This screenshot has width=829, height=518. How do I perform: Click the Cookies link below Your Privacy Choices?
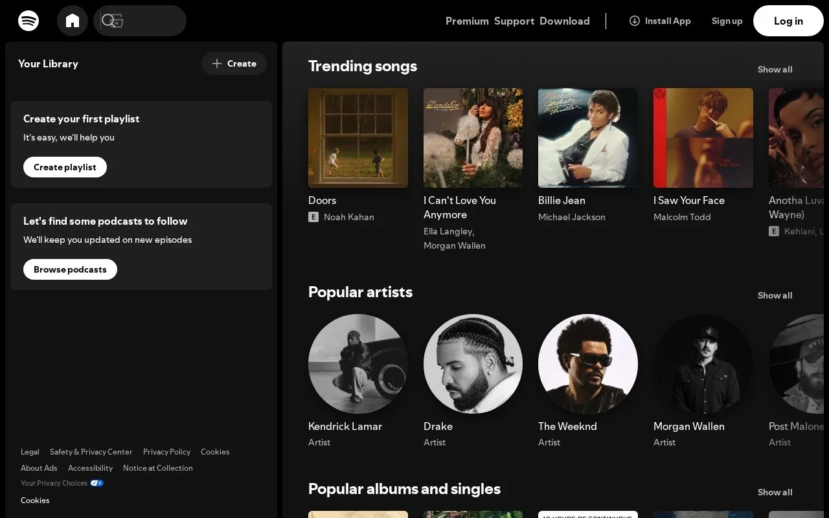pos(35,501)
